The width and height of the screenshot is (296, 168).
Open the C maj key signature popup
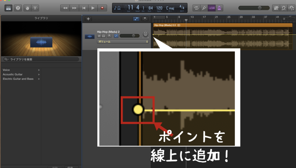tap(170, 8)
